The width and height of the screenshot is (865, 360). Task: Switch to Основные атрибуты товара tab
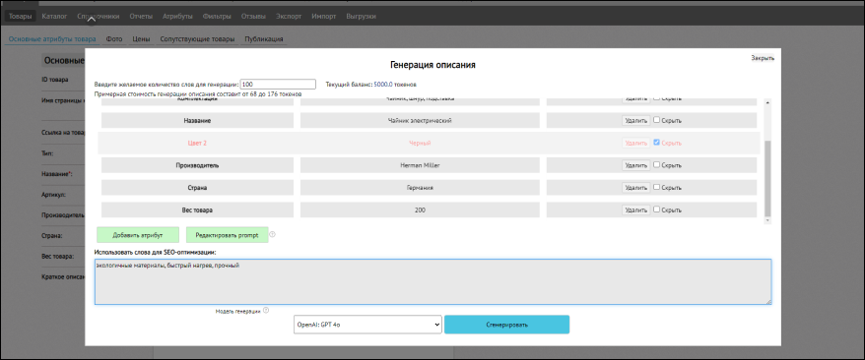[52, 39]
